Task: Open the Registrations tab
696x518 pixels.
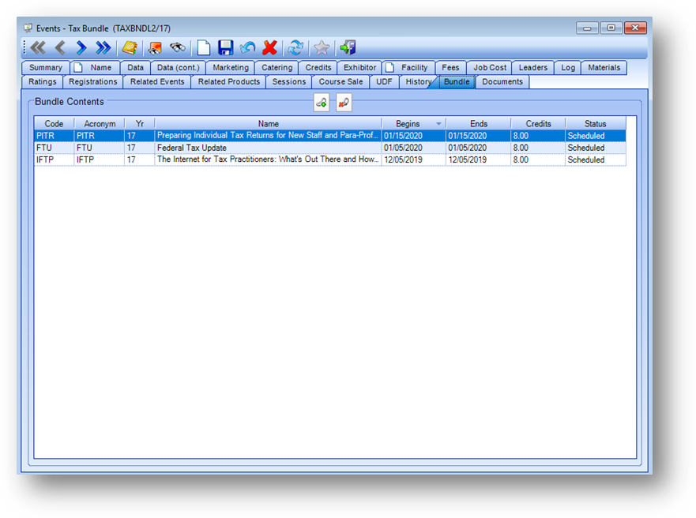Action: 92,81
